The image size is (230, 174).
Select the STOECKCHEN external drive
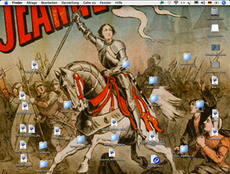(215, 29)
